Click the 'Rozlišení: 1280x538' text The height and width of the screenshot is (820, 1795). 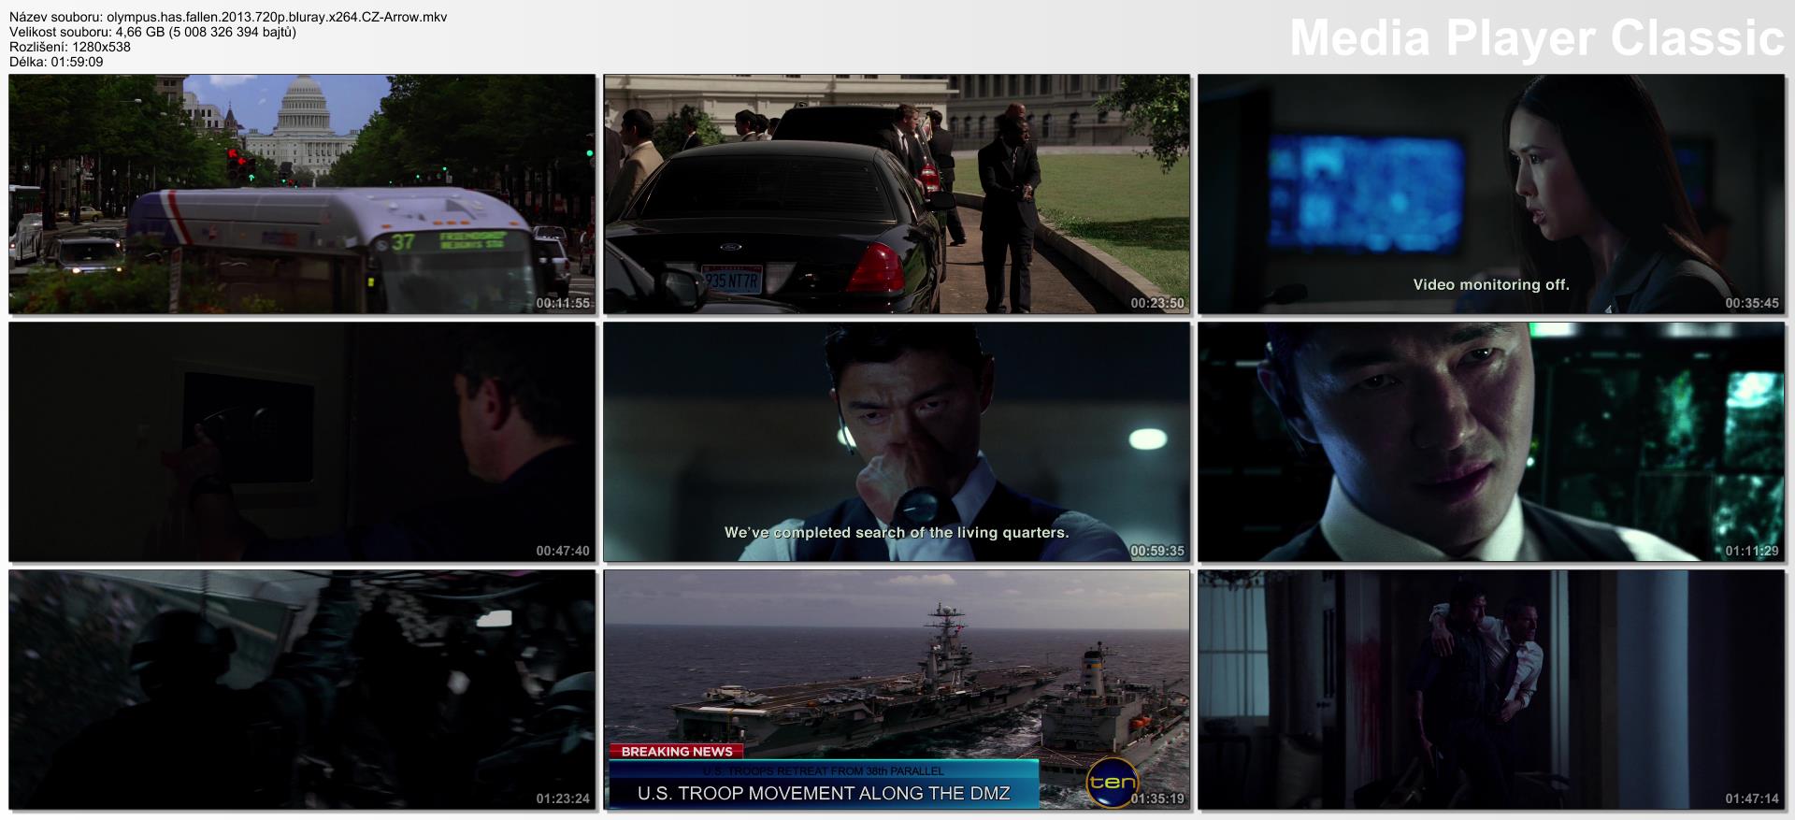point(70,47)
